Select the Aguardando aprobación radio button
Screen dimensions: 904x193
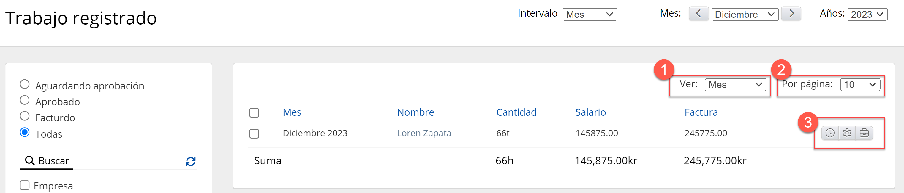coord(25,84)
